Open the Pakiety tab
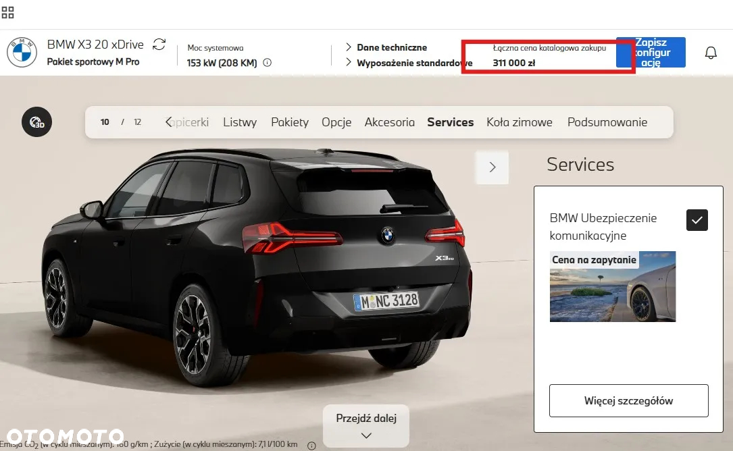This screenshot has width=733, height=451. pos(290,122)
